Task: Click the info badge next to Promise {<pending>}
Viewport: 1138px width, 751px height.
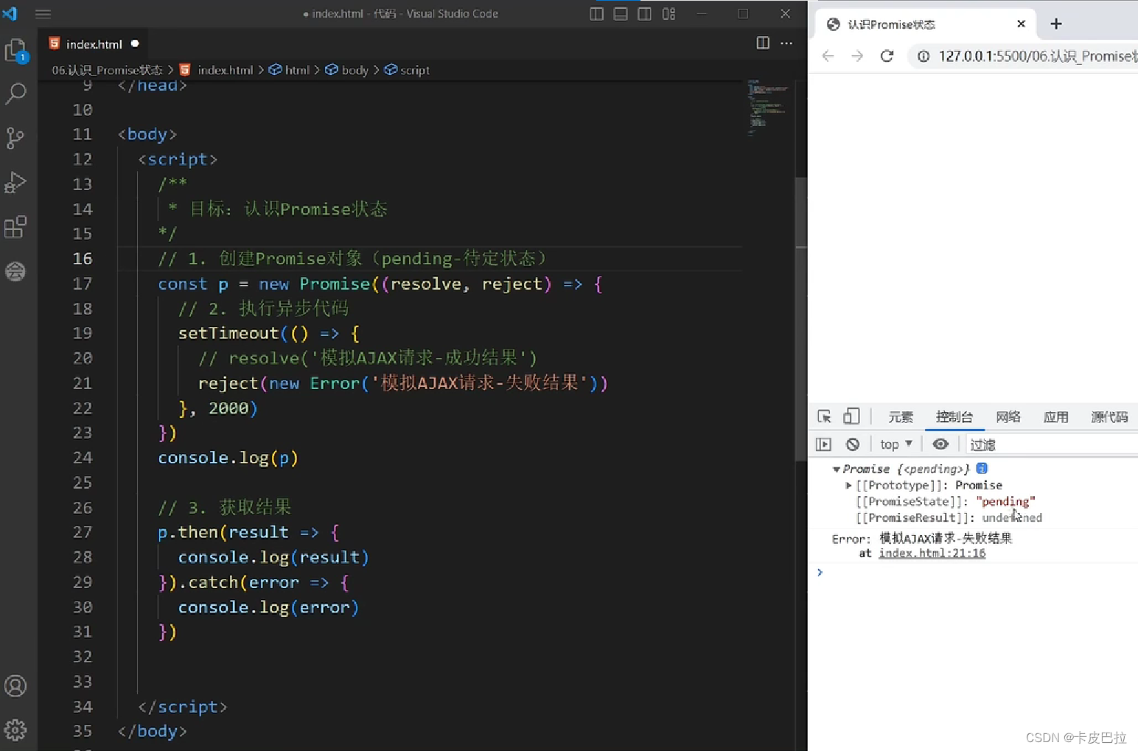Action: (x=982, y=468)
